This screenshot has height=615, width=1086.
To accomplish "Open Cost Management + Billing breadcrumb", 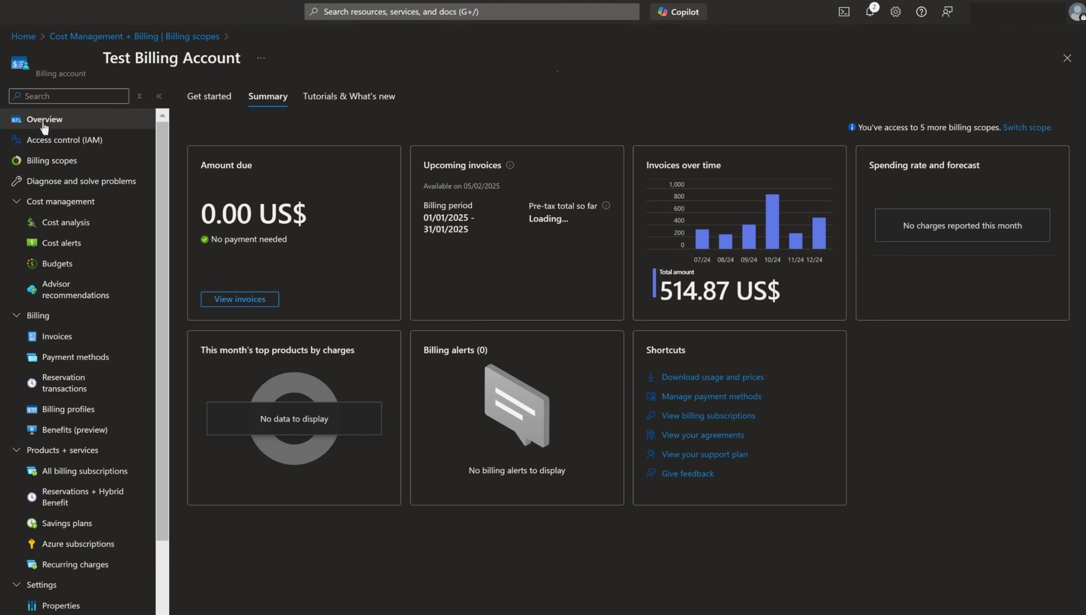I will (134, 36).
